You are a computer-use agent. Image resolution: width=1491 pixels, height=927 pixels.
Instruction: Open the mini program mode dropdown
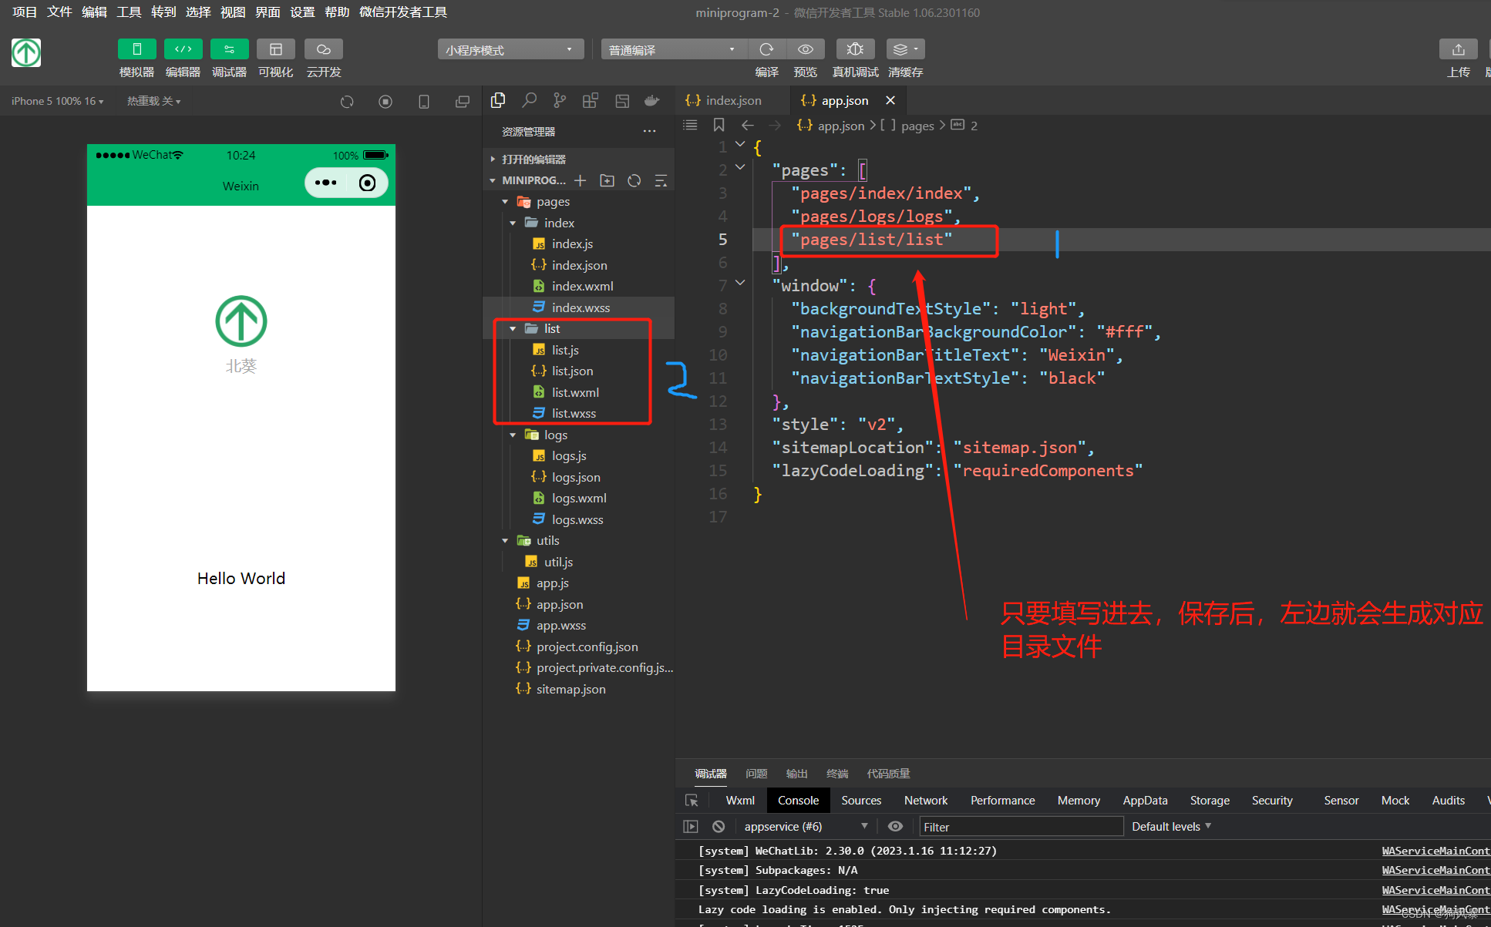click(510, 49)
